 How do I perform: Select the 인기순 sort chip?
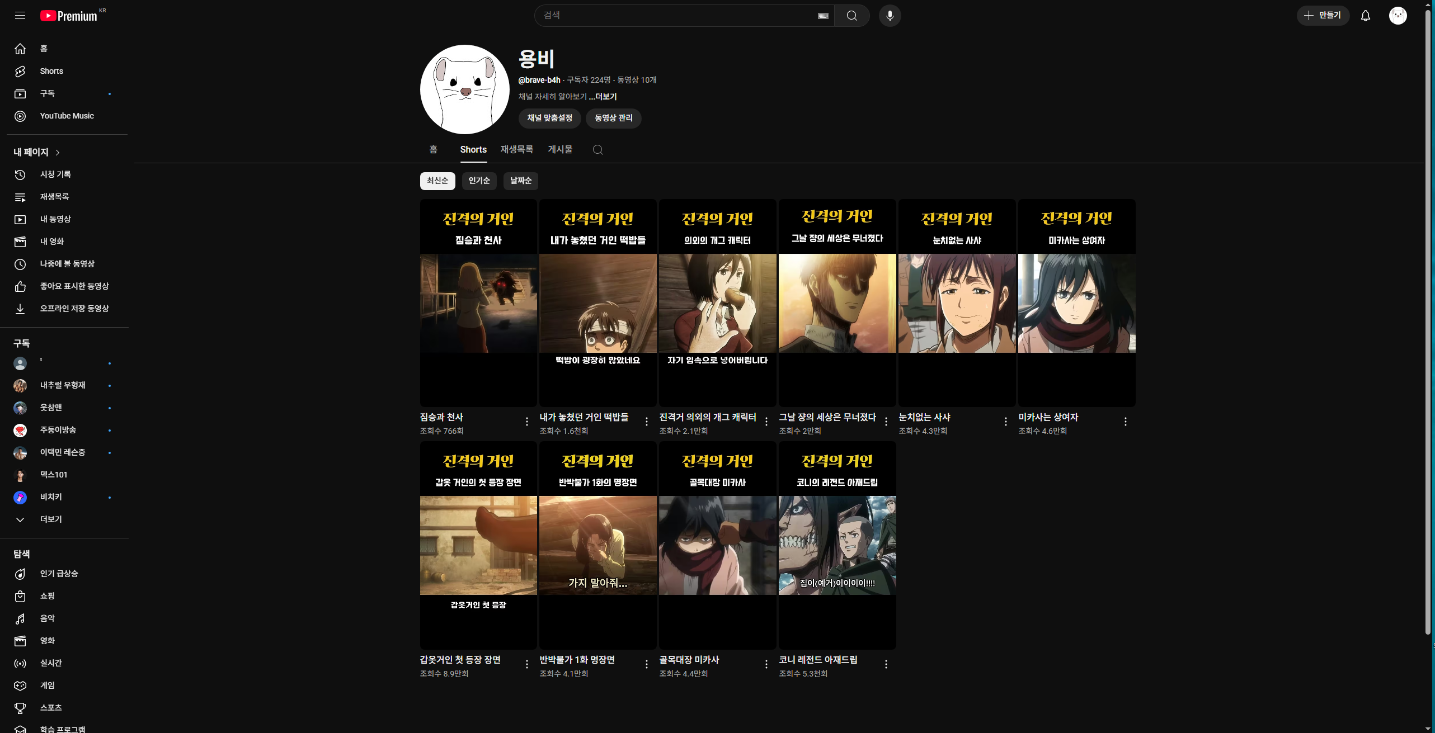tap(479, 181)
